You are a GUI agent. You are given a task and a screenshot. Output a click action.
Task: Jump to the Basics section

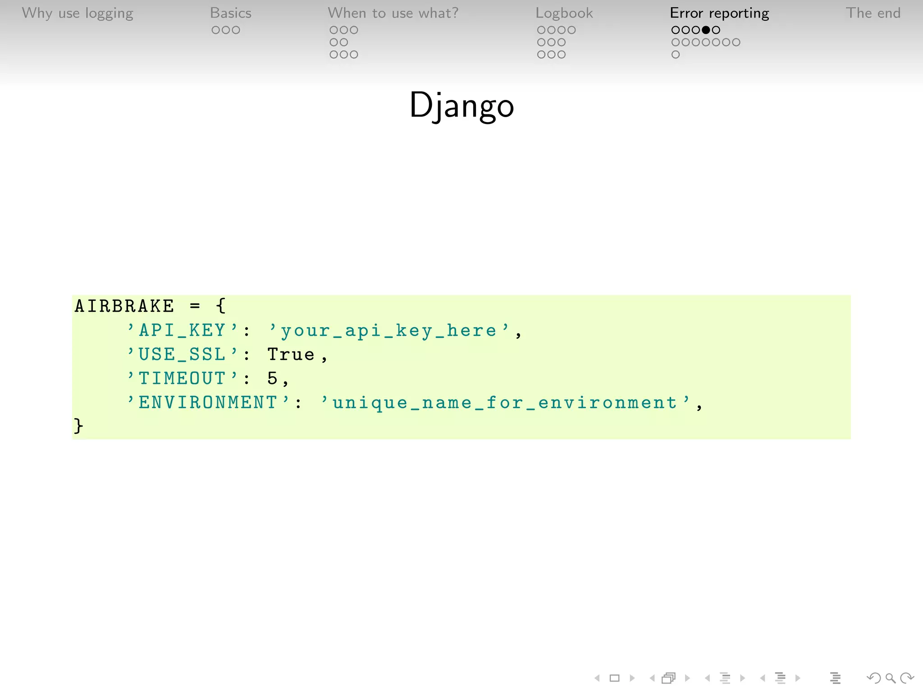(231, 13)
